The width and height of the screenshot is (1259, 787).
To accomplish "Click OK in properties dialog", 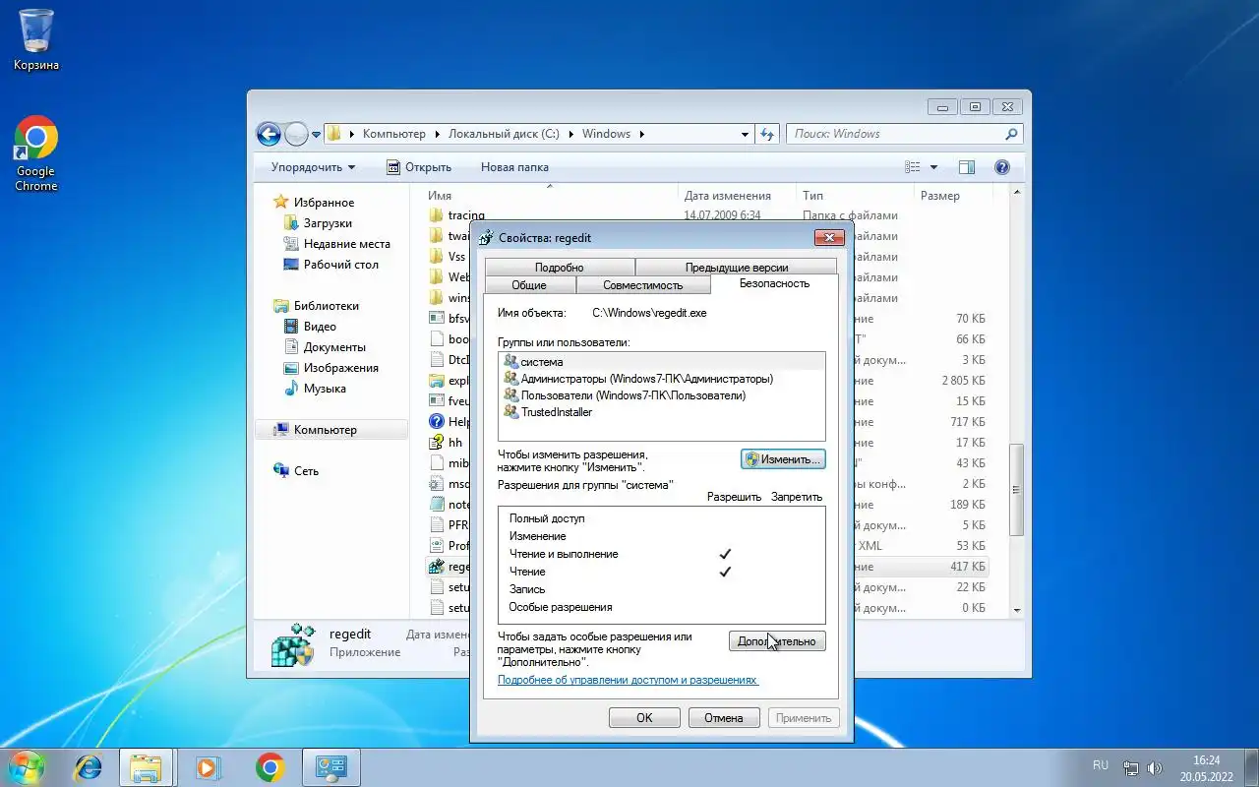I will point(644,718).
